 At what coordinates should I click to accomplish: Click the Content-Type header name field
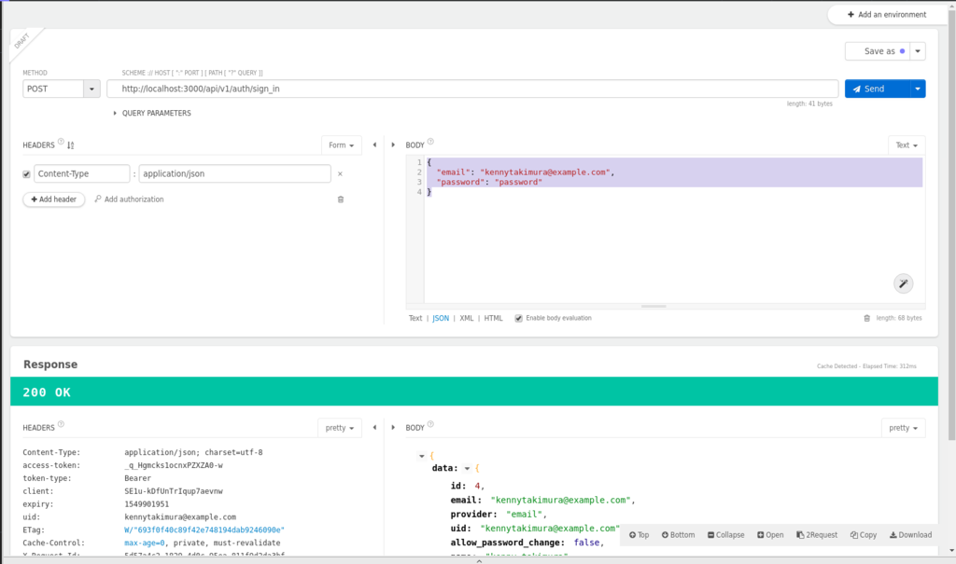point(82,173)
